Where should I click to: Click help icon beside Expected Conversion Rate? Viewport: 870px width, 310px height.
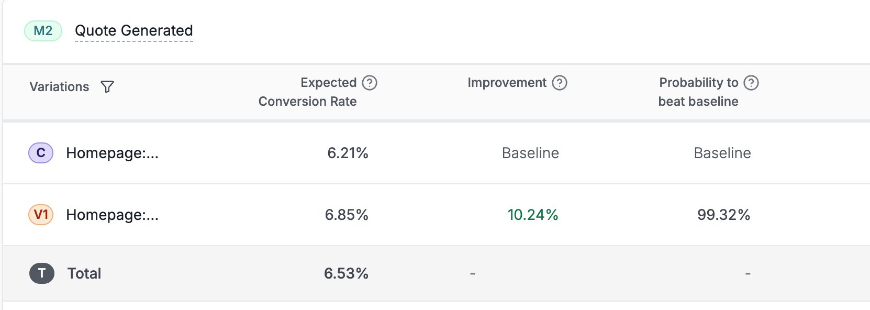pos(370,83)
